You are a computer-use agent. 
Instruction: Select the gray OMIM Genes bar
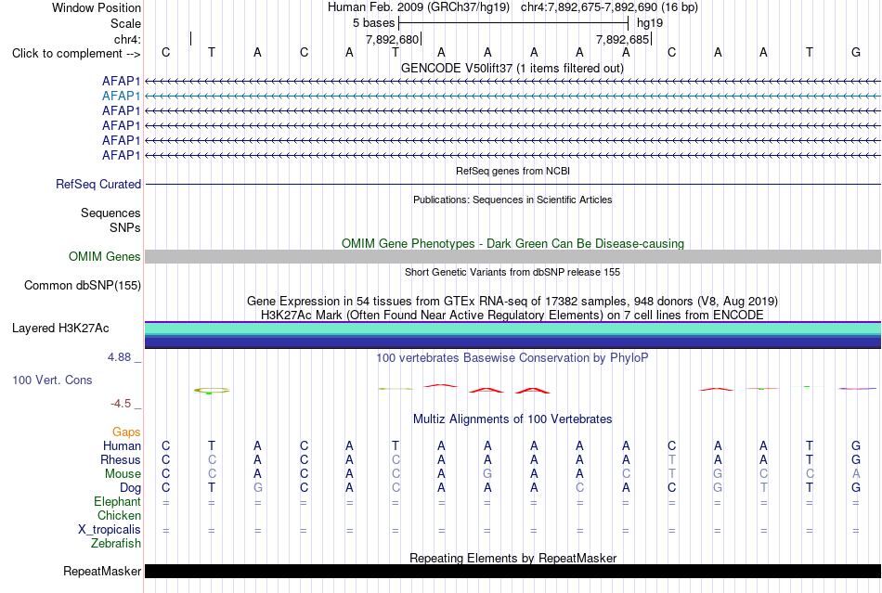[512, 256]
